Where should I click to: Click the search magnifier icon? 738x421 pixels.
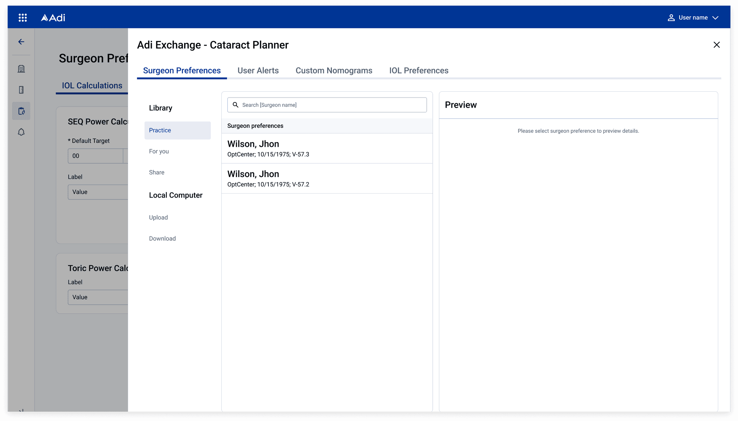click(x=236, y=105)
